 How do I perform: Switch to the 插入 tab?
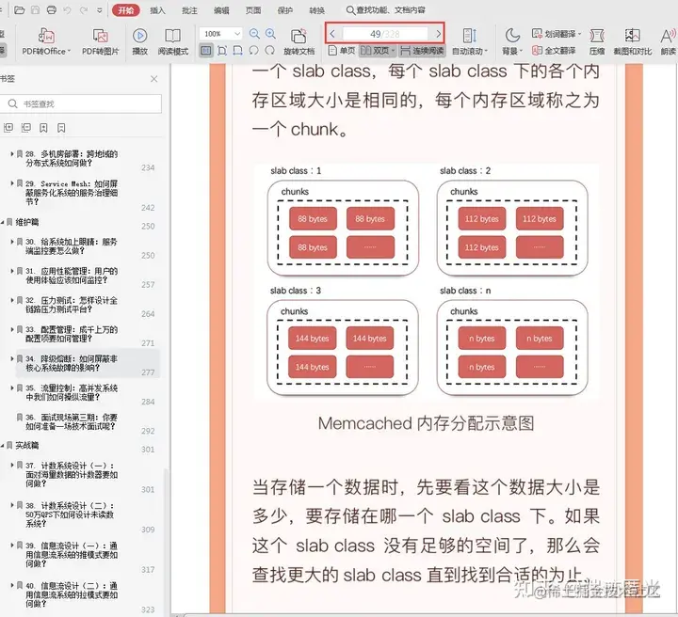pos(157,10)
